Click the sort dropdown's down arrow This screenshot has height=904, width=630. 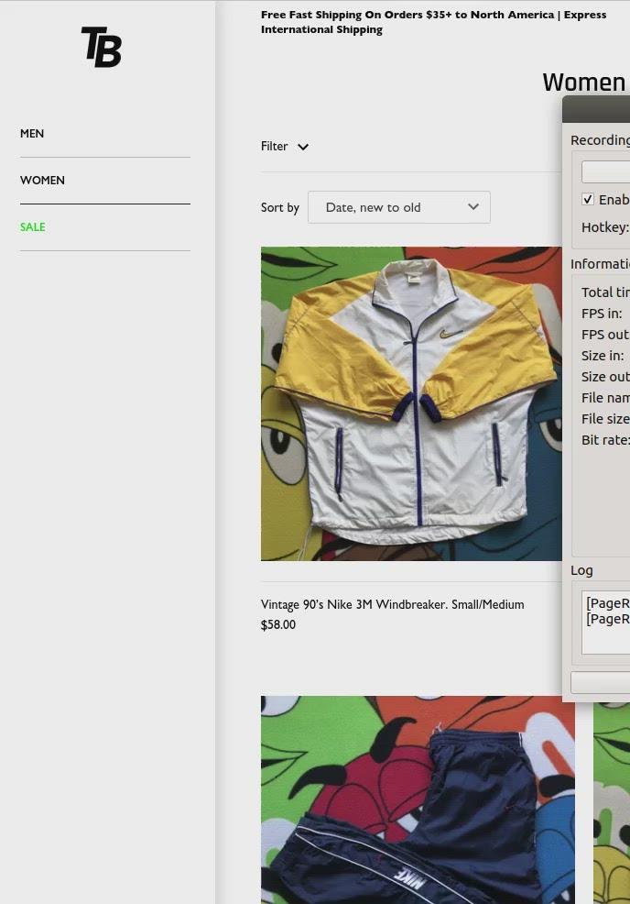click(473, 207)
